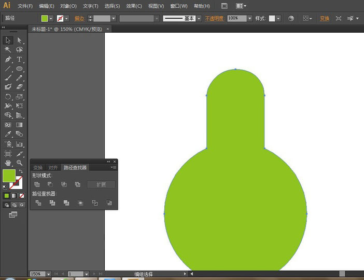Pick the Hand tool
Image resolution: width=364 pixels, height=280 pixels.
pos(8,163)
